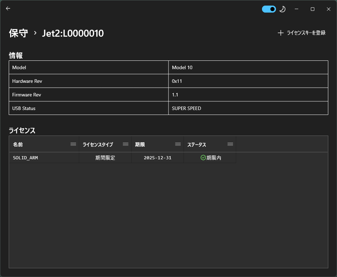This screenshot has width=337, height=277.
Task: Click the plus icon for license key registration
Action: (x=280, y=33)
